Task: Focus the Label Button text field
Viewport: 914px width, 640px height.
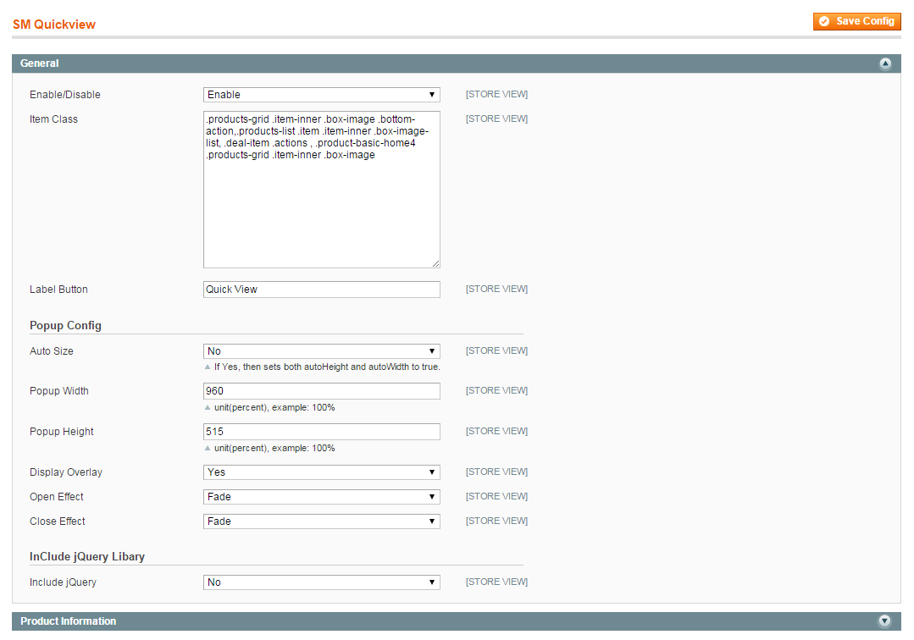Action: pos(321,290)
